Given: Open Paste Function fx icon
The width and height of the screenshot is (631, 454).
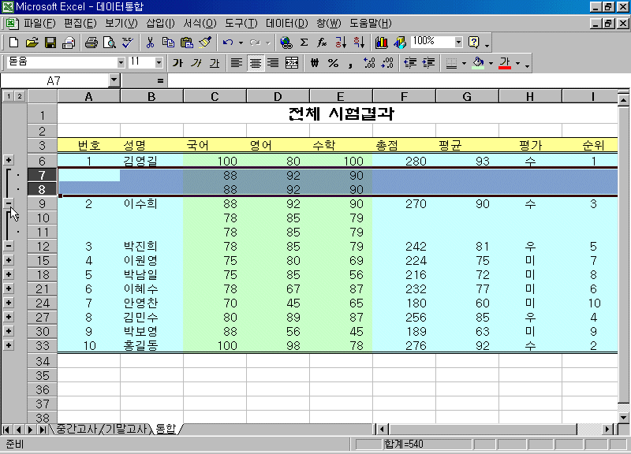Looking at the screenshot, I should click(x=322, y=43).
